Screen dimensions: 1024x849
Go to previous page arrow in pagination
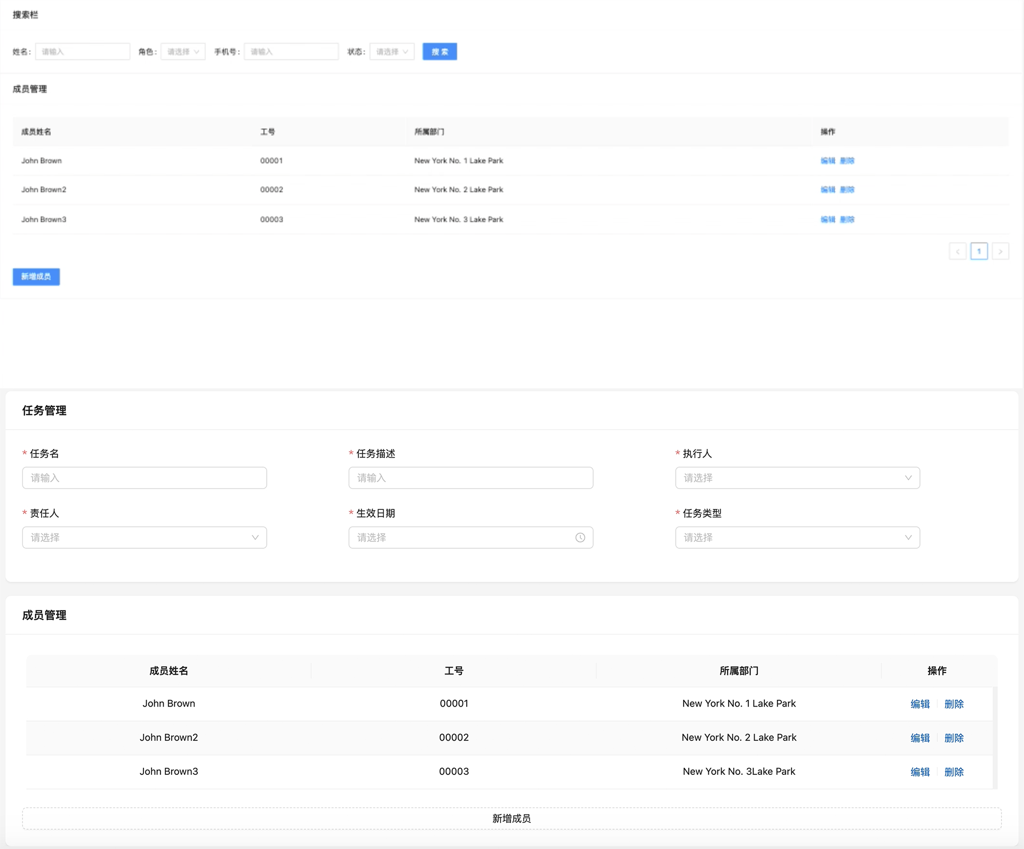[x=958, y=251]
